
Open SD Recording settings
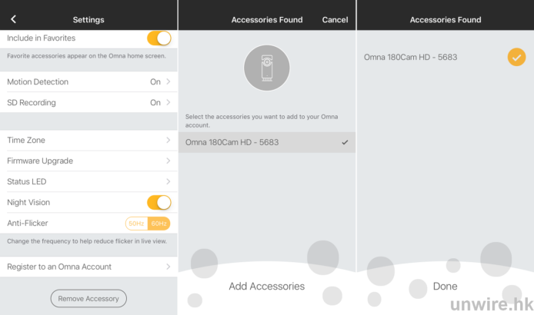(88, 102)
